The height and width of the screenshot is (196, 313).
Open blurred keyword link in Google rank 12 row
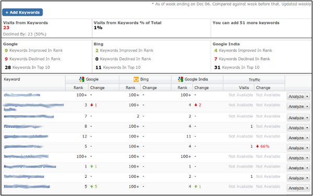click(x=26, y=137)
